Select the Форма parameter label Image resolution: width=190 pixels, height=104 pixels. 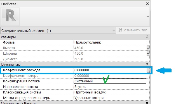tap(9, 42)
